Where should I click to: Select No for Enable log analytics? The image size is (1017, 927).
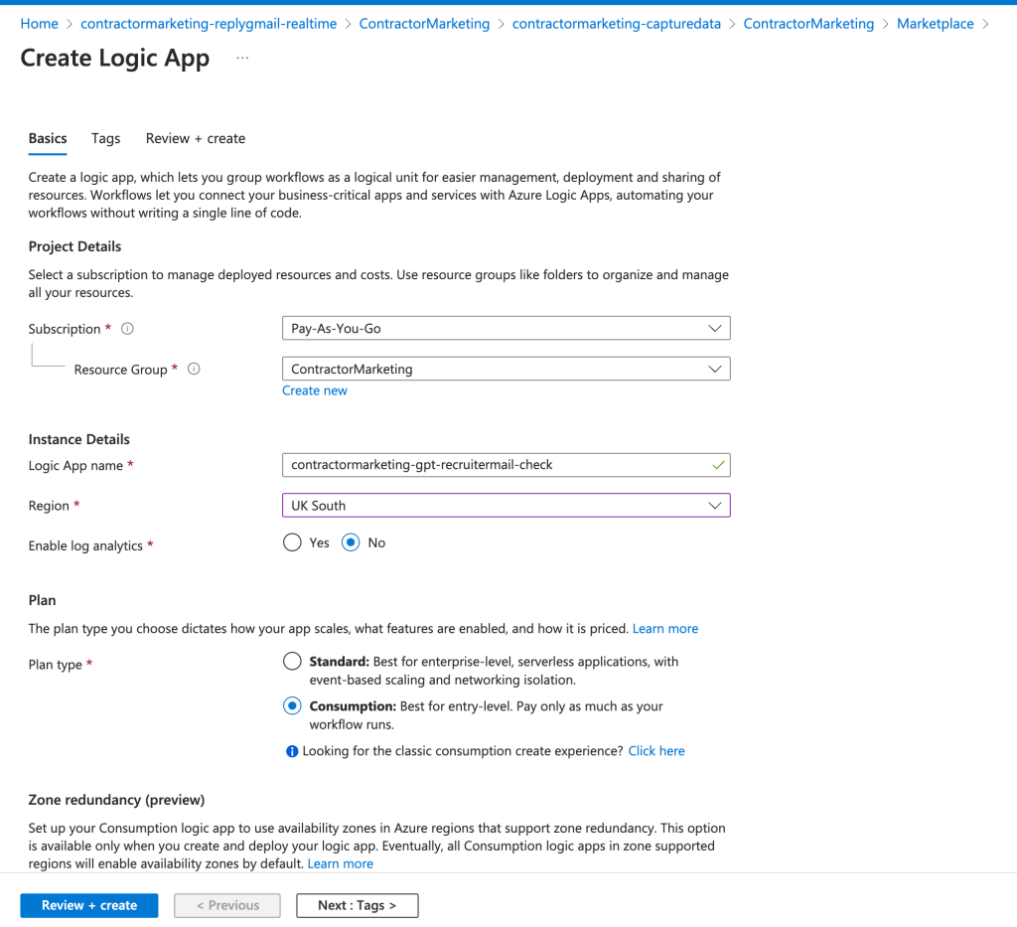(351, 542)
